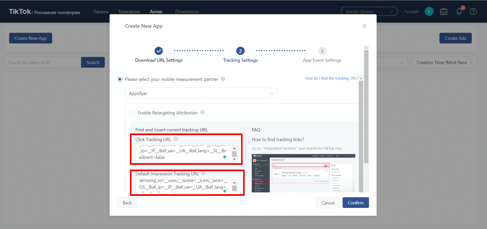This screenshot has width=487, height=229.
Task: Open the Отчетность menu tab
Action: (187, 12)
